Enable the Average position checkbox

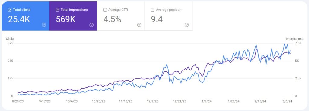pyautogui.click(x=152, y=10)
